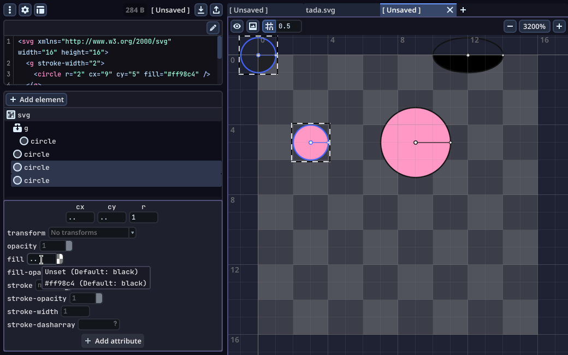568x355 pixels.
Task: Open the fill color swatch picker
Action: (x=60, y=259)
